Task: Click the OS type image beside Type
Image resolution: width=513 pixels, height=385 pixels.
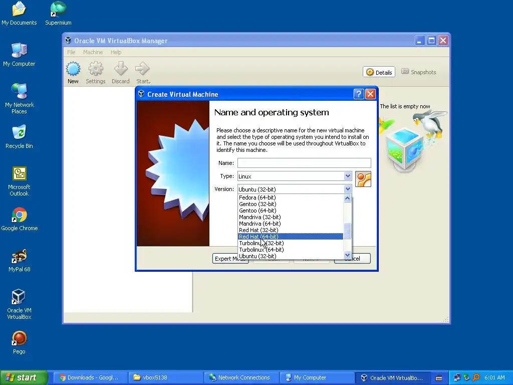Action: point(363,179)
